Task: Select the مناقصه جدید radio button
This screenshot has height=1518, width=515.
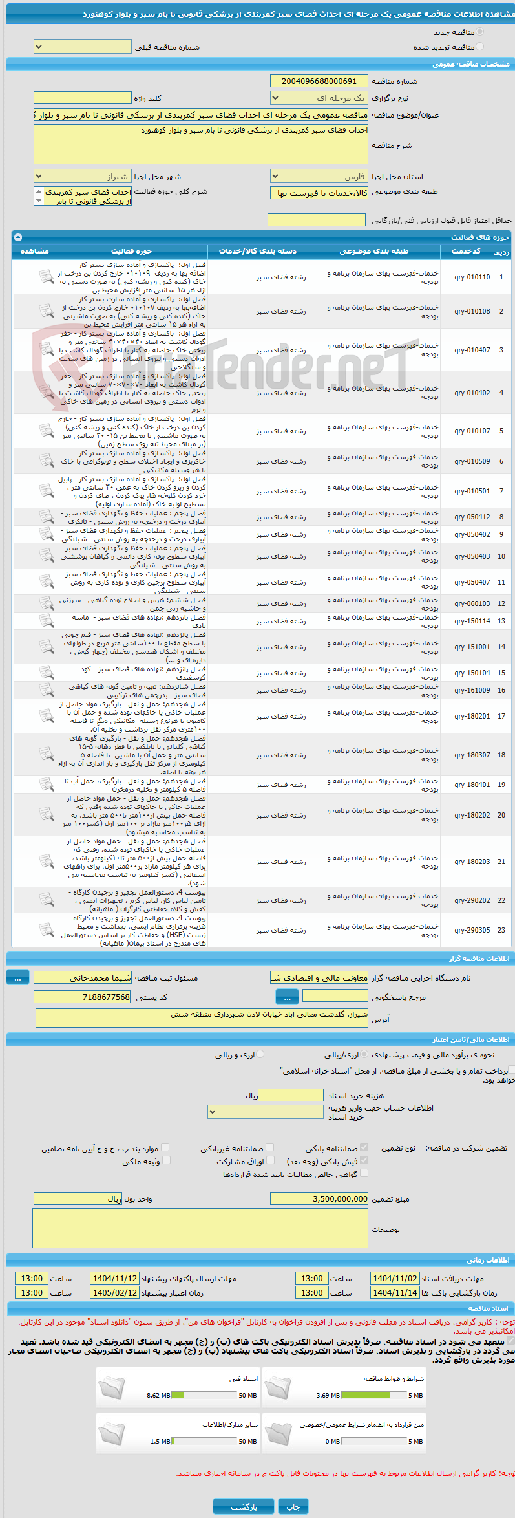Action: click(479, 32)
